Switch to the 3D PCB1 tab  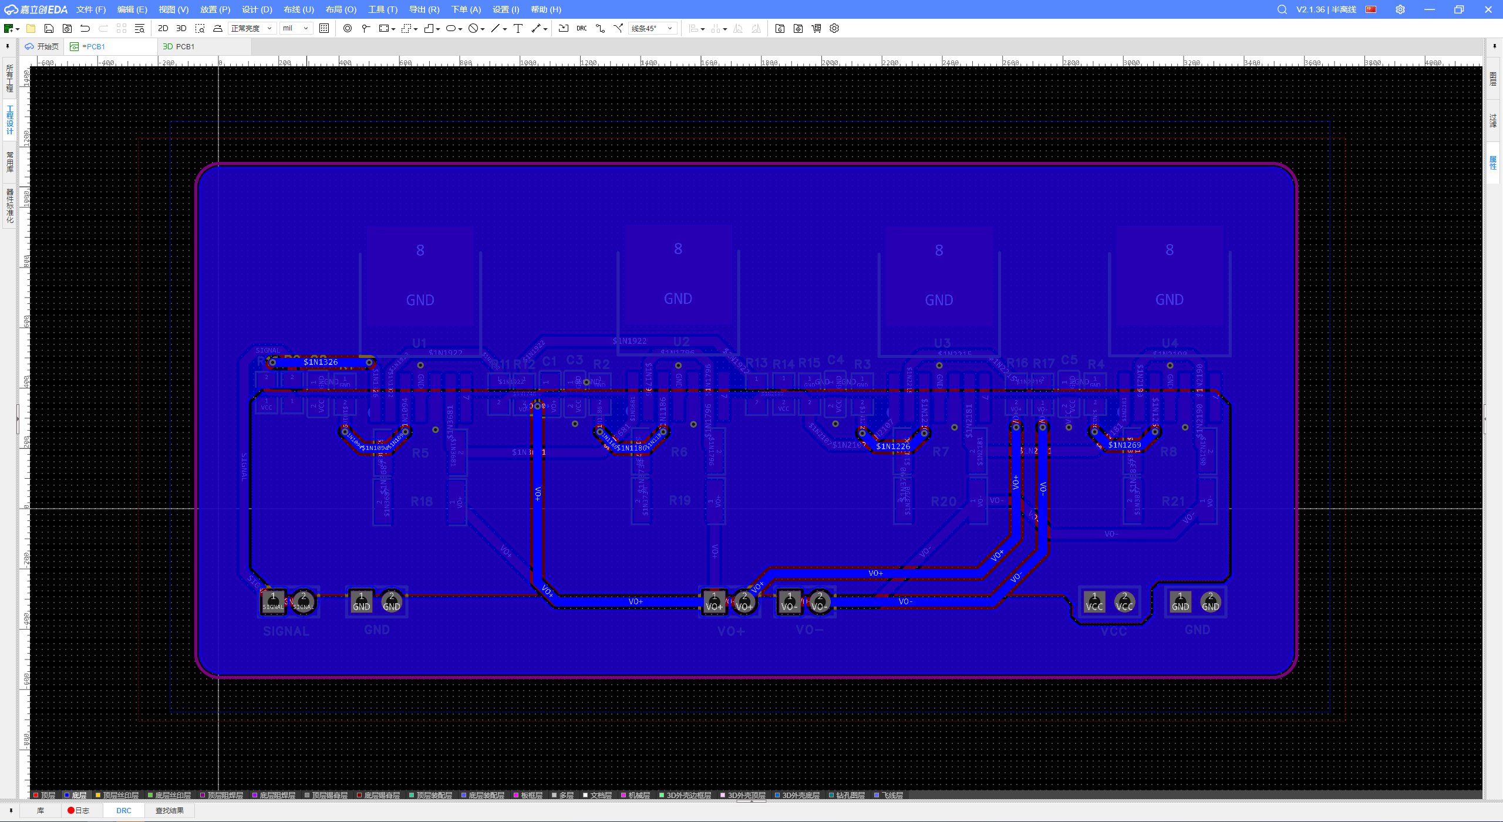pyautogui.click(x=179, y=46)
